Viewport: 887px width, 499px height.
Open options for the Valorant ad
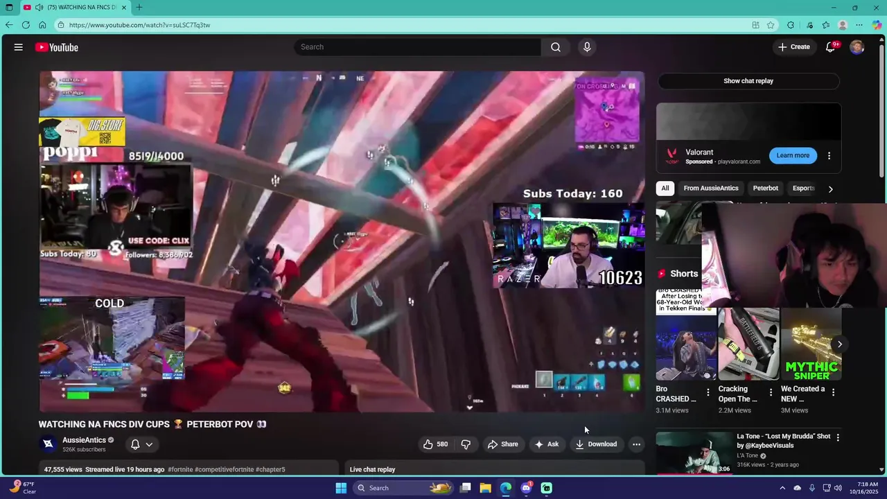[x=829, y=156]
